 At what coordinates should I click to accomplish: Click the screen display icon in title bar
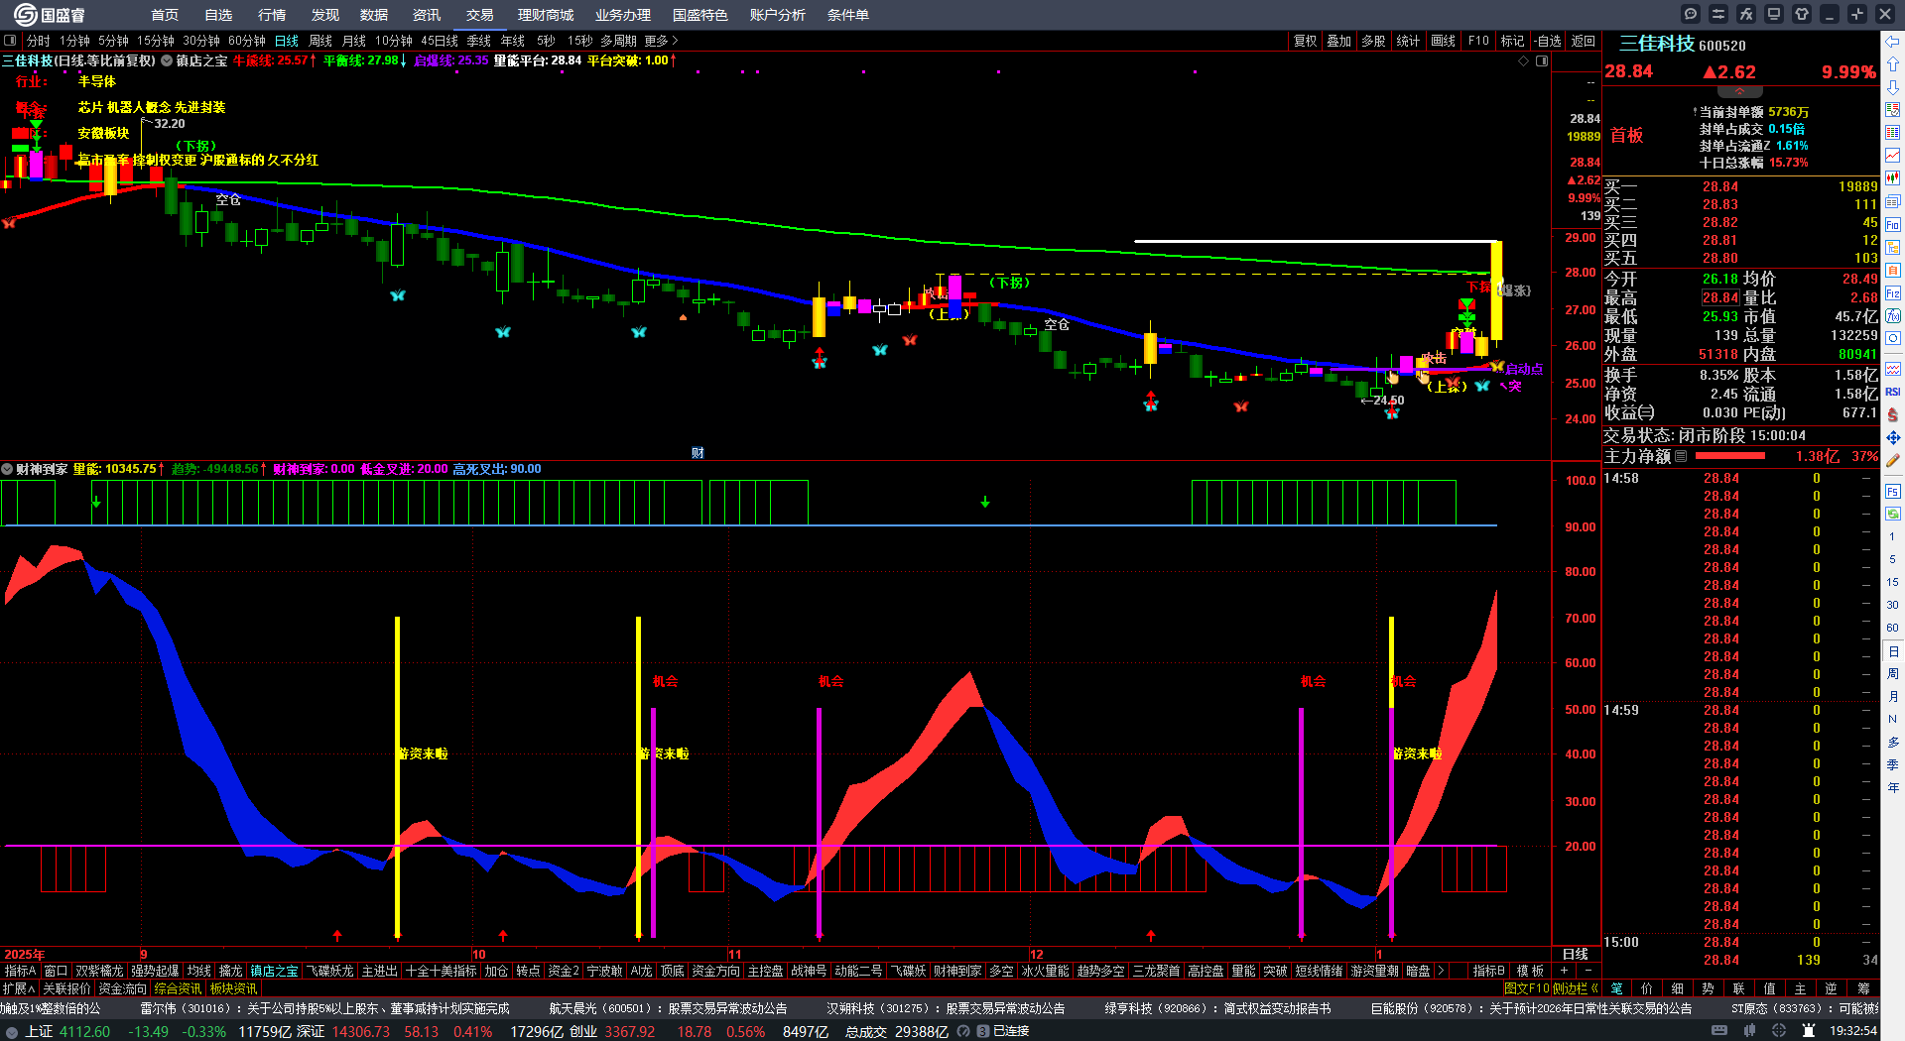tap(1774, 14)
